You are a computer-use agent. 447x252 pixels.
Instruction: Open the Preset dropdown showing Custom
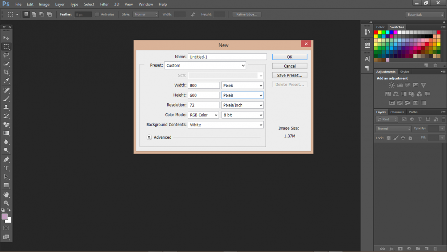(205, 65)
